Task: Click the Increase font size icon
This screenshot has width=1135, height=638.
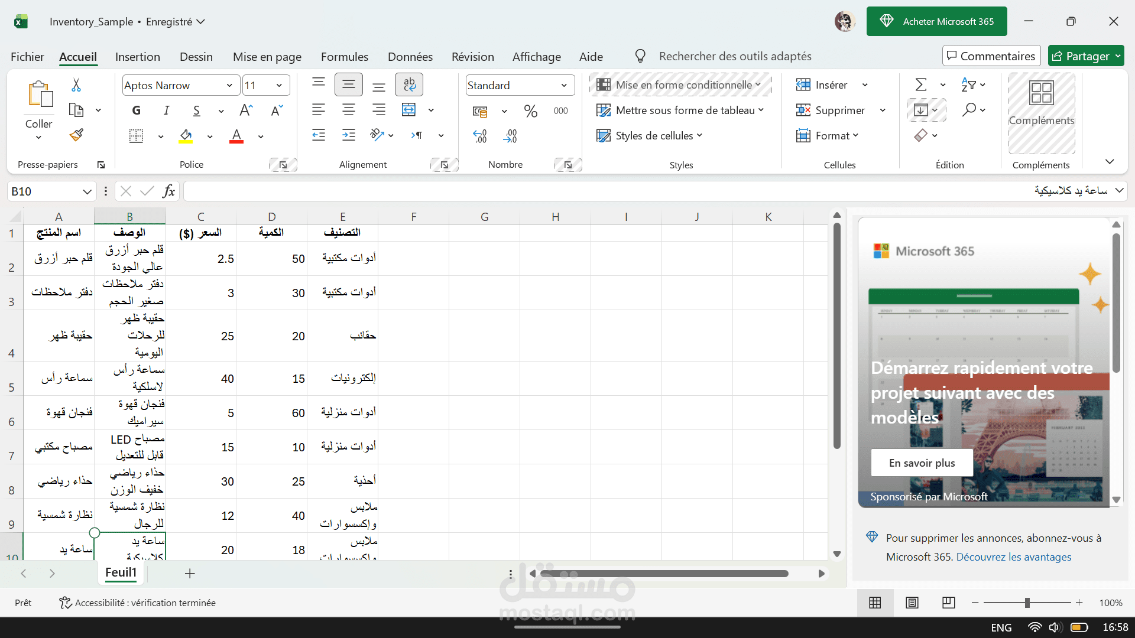Action: pos(246,110)
